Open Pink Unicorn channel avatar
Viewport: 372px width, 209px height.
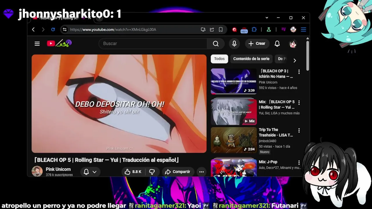[37, 171]
